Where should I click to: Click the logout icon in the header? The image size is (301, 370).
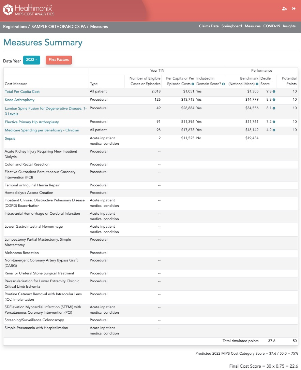(294, 9)
